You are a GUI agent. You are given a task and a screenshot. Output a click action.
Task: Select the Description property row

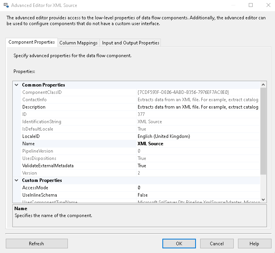[77, 107]
